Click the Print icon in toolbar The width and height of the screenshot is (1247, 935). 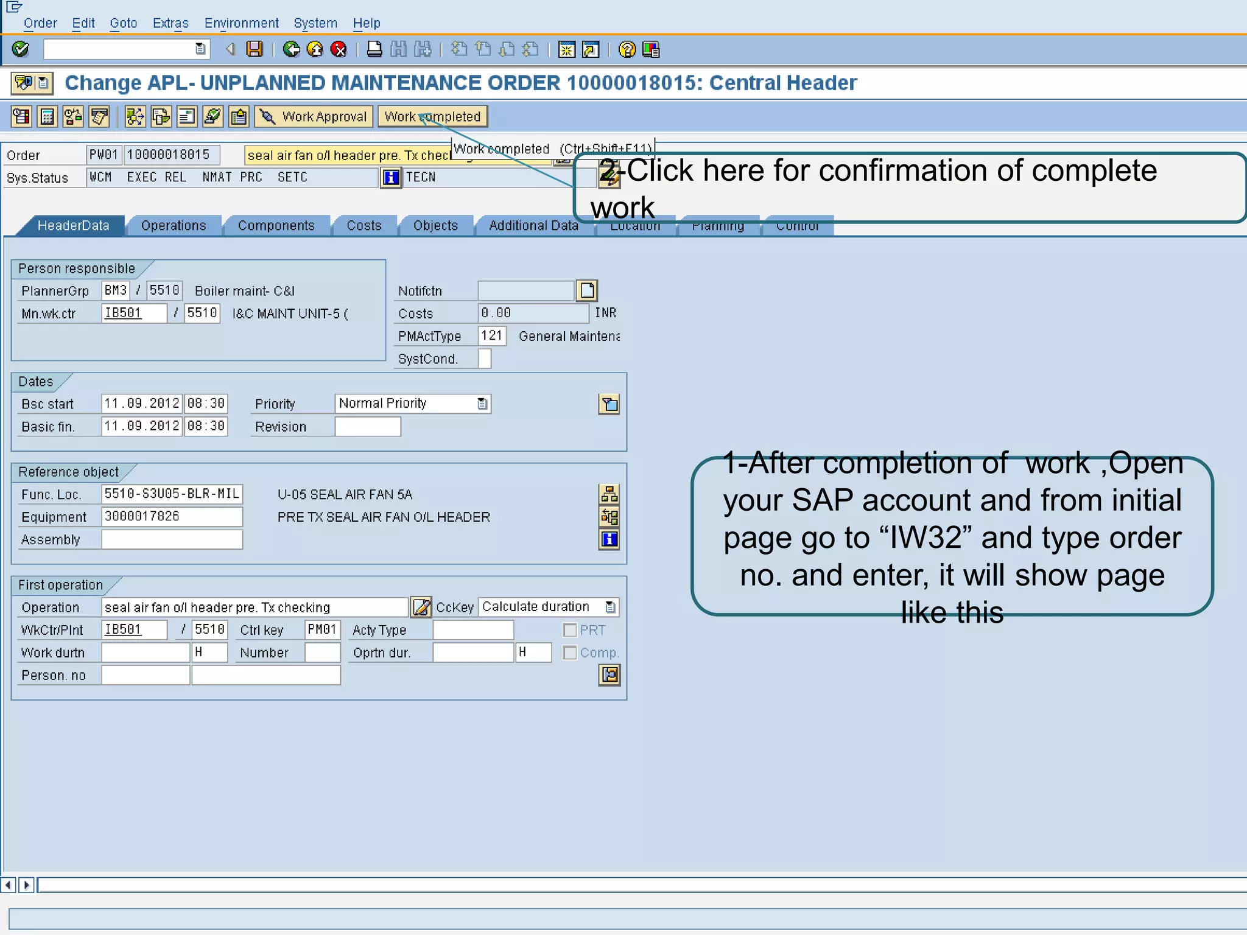(374, 49)
